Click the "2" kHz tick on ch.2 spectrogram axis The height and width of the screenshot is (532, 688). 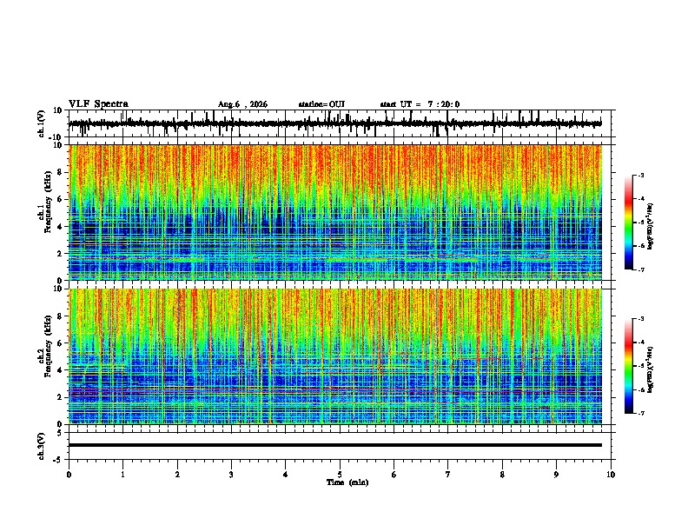point(60,397)
